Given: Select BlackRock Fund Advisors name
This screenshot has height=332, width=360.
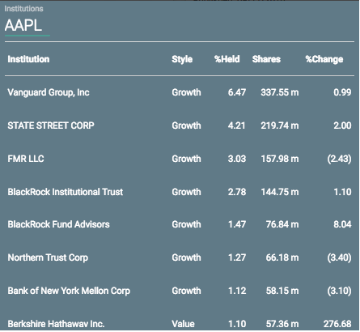Looking at the screenshot, I should (x=58, y=224).
